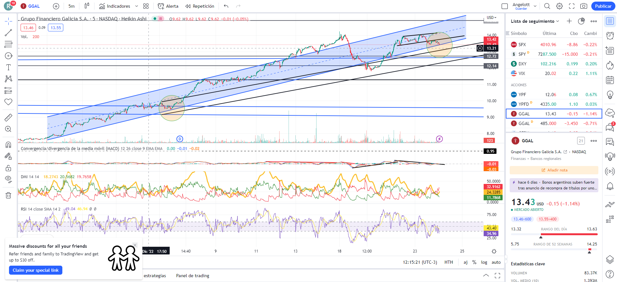Open the alerts panel clock icon
The image size is (617, 282).
tap(610, 36)
